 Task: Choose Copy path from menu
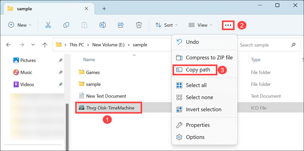(198, 70)
